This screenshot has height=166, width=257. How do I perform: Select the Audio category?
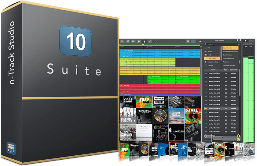pyautogui.click(x=212, y=51)
